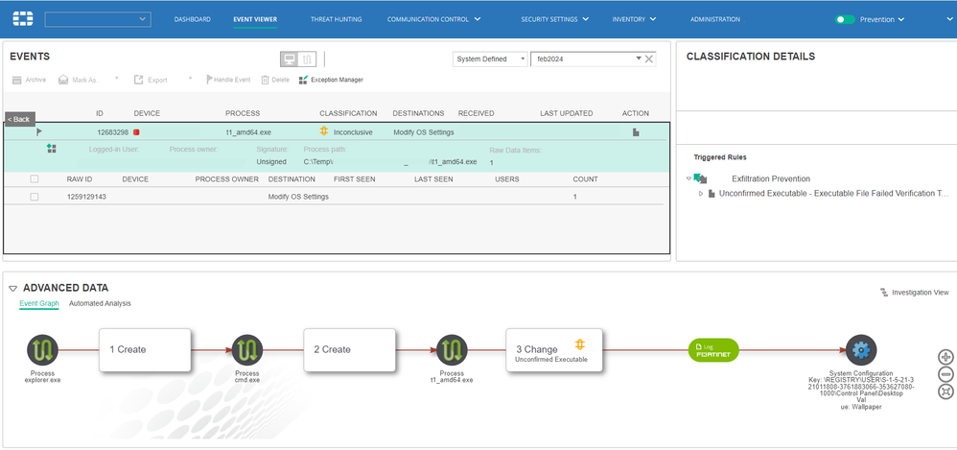Toggle the Prevention mode switch

point(845,19)
